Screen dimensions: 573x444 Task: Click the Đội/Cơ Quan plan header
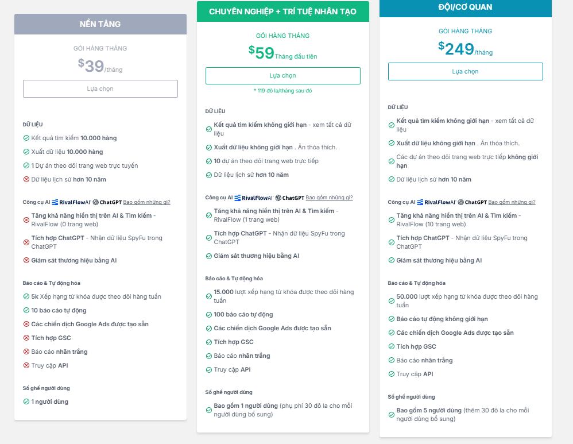pos(465,7)
